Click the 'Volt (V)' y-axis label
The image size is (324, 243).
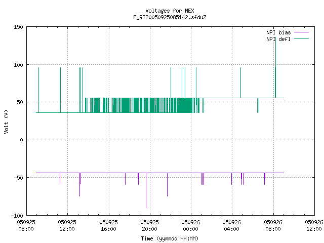pos(6,121)
